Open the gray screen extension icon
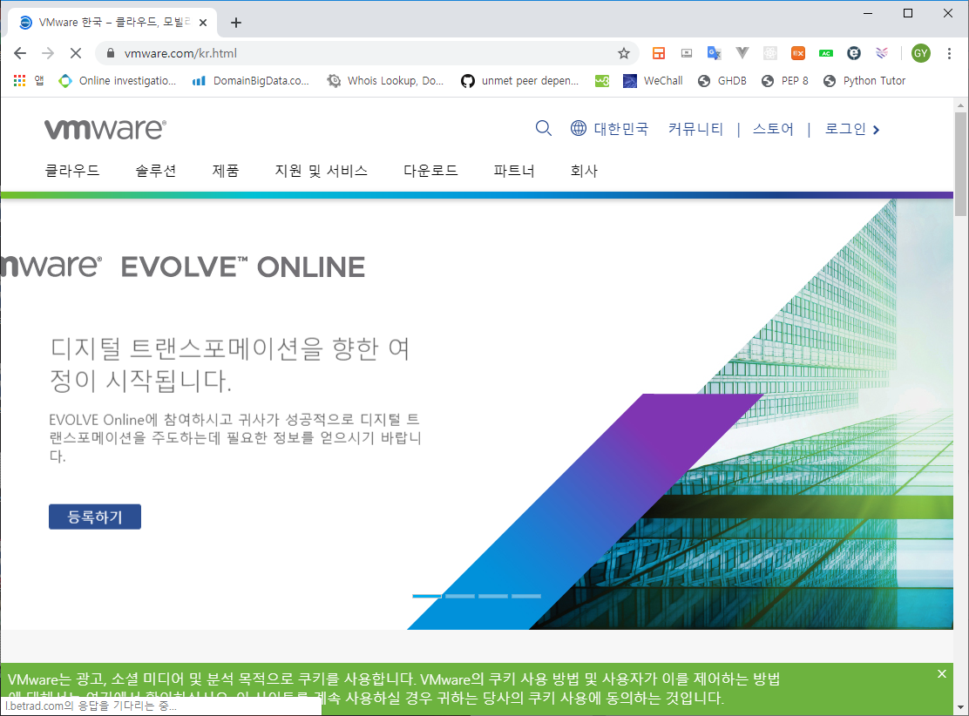 coord(687,53)
